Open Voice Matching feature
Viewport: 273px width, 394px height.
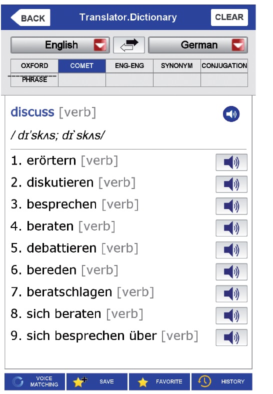[34, 381]
